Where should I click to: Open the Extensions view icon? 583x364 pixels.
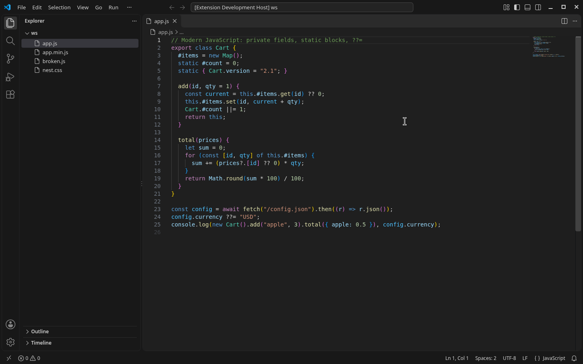click(x=11, y=94)
